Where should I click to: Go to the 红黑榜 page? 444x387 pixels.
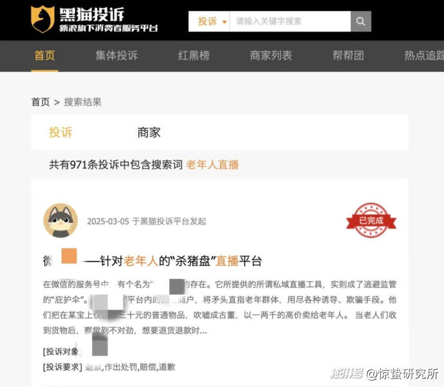pos(194,55)
